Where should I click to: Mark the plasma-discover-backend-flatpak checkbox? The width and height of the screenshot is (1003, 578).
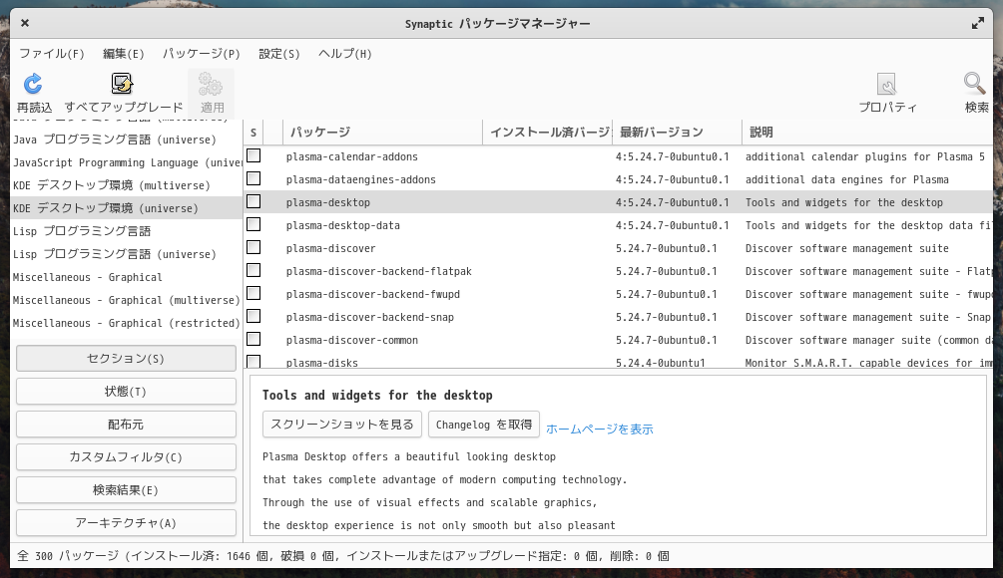[x=253, y=270]
